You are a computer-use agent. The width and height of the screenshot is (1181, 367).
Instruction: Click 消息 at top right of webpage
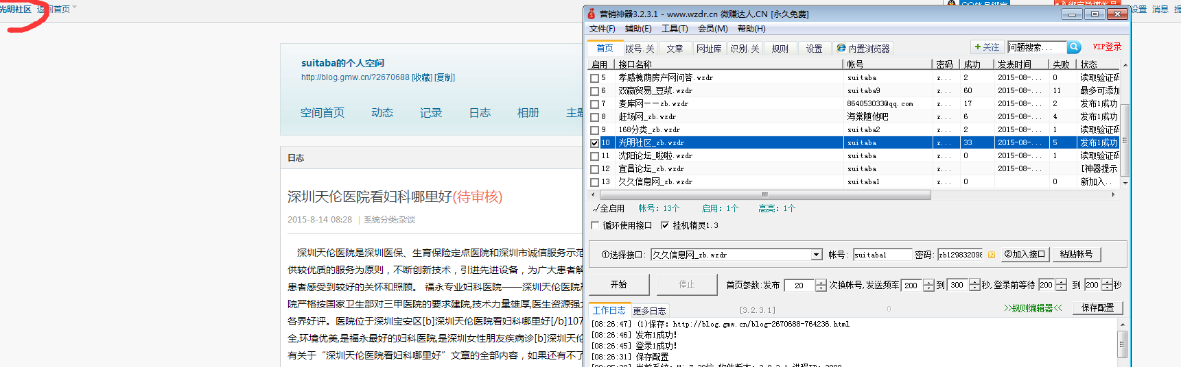pos(1160,10)
